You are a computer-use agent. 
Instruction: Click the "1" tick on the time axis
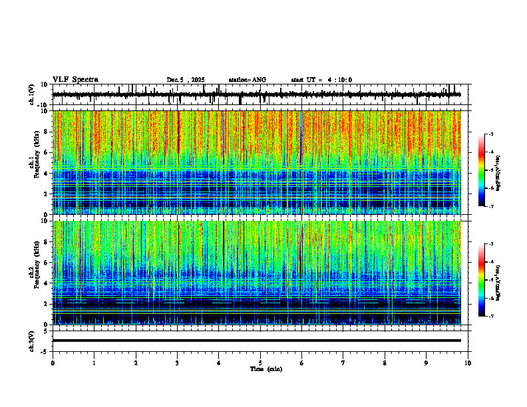[94, 363]
